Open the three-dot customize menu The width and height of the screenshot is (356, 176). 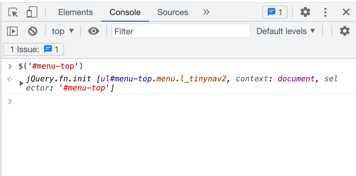coord(325,12)
